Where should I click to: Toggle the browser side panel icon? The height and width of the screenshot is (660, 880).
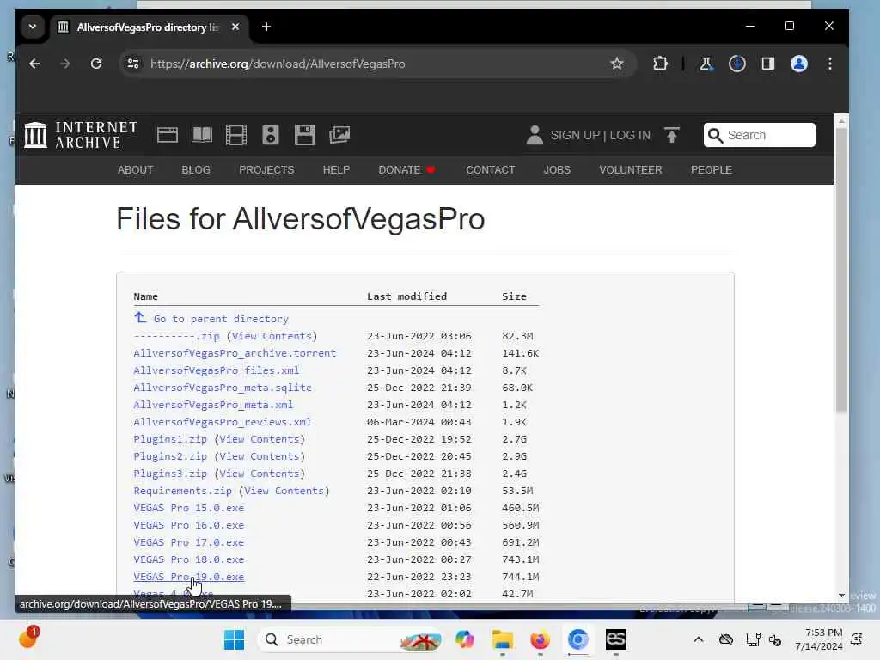tap(768, 64)
